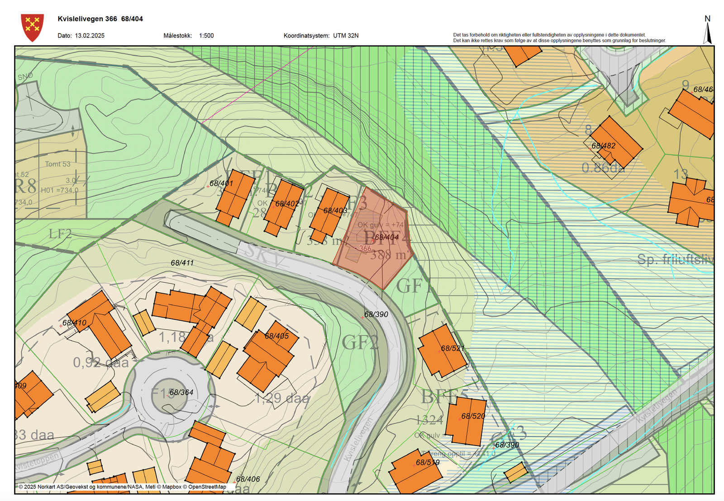The height and width of the screenshot is (501, 724).
Task: Click the 'H01 =734,0' elevation note
Action: pos(59,190)
